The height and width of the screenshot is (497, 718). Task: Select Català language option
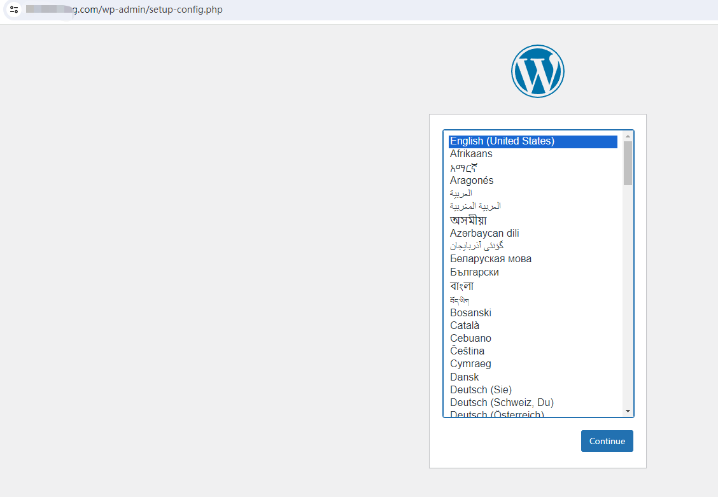tap(533, 325)
